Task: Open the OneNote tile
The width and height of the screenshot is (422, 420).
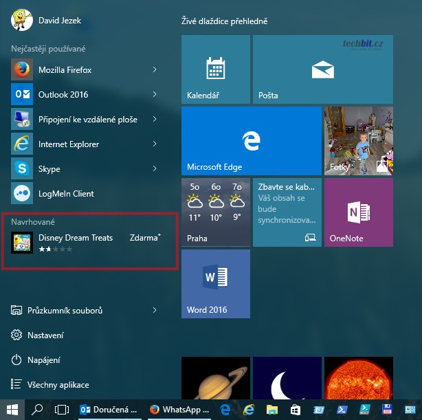Action: (359, 212)
